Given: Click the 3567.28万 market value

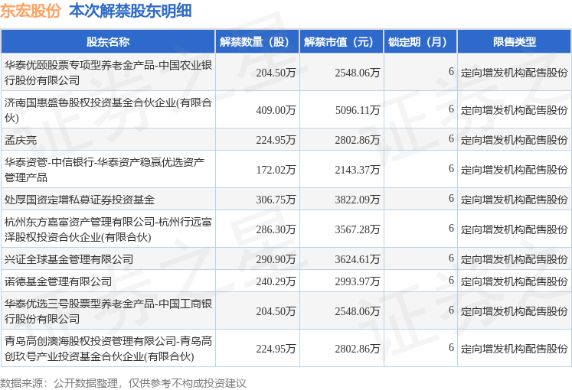Looking at the screenshot, I should 358,229.
